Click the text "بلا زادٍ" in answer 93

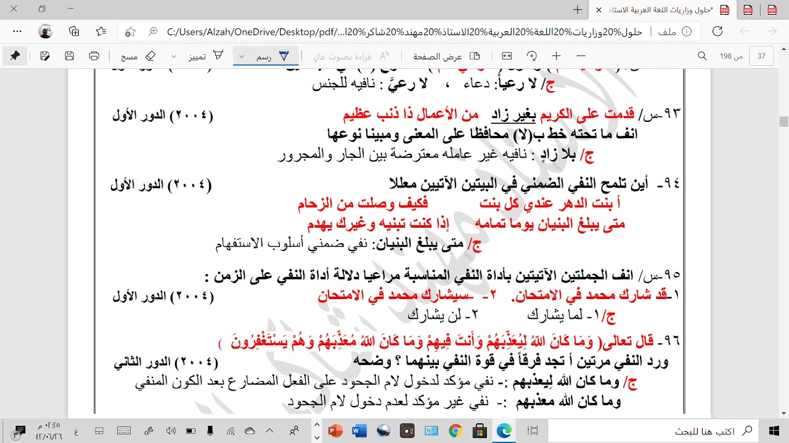557,155
